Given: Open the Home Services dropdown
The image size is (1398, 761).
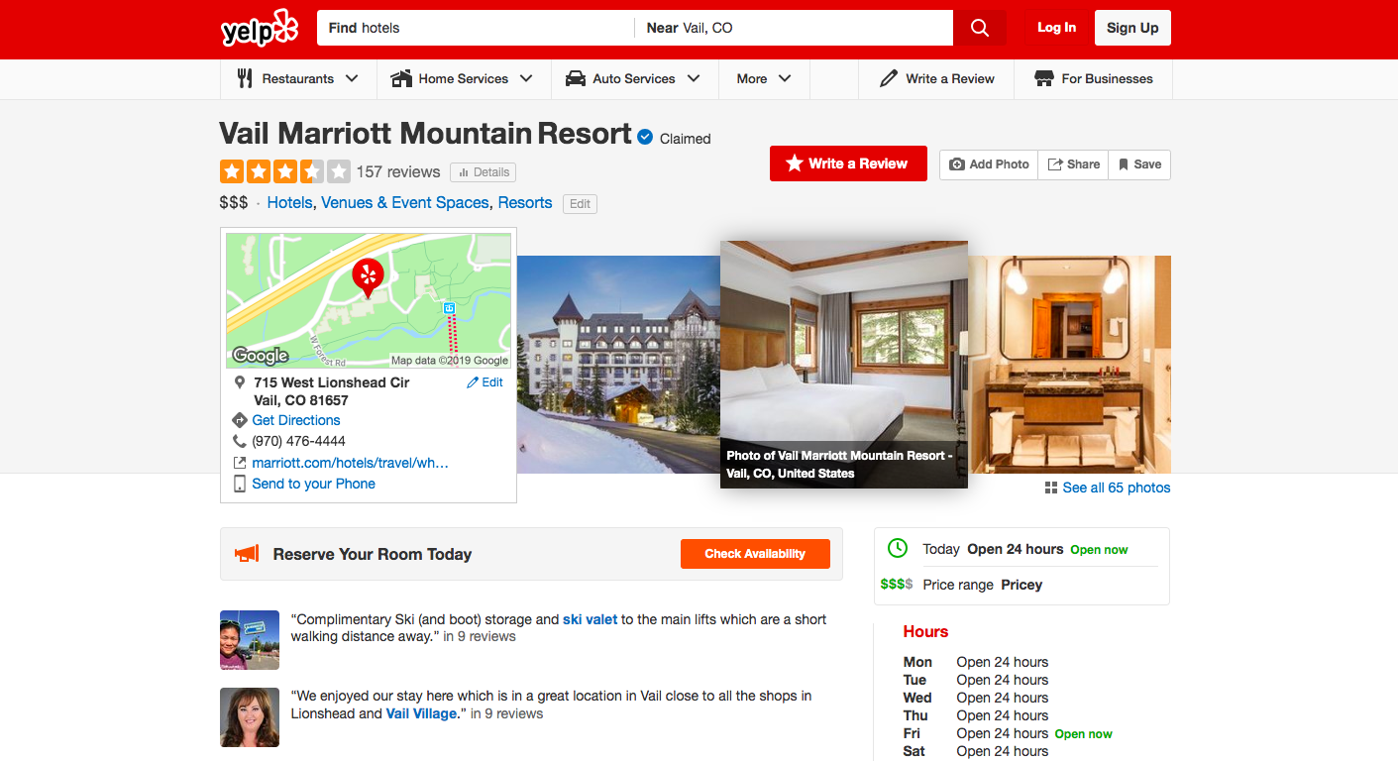Looking at the screenshot, I should click(463, 78).
